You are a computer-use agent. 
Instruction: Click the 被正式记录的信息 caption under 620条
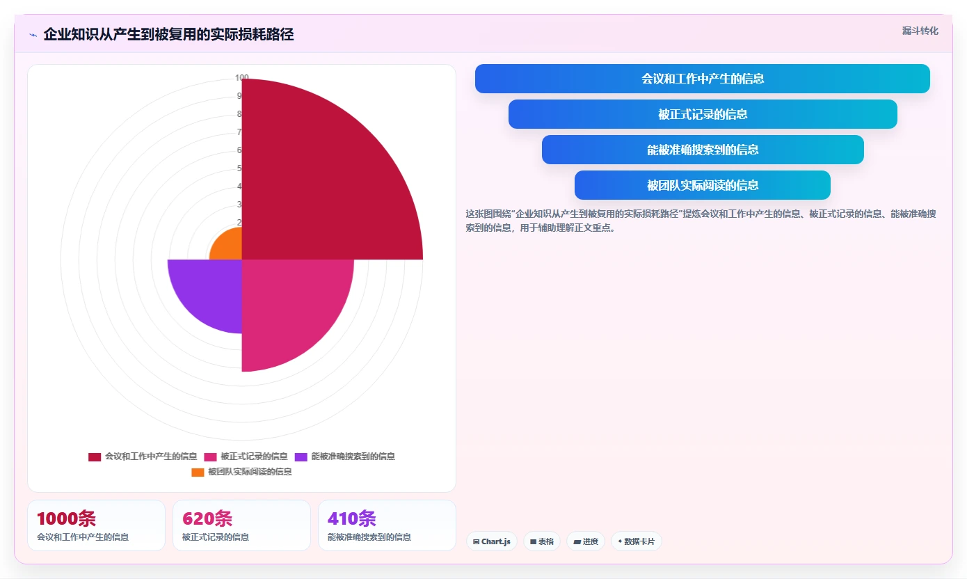click(x=216, y=537)
